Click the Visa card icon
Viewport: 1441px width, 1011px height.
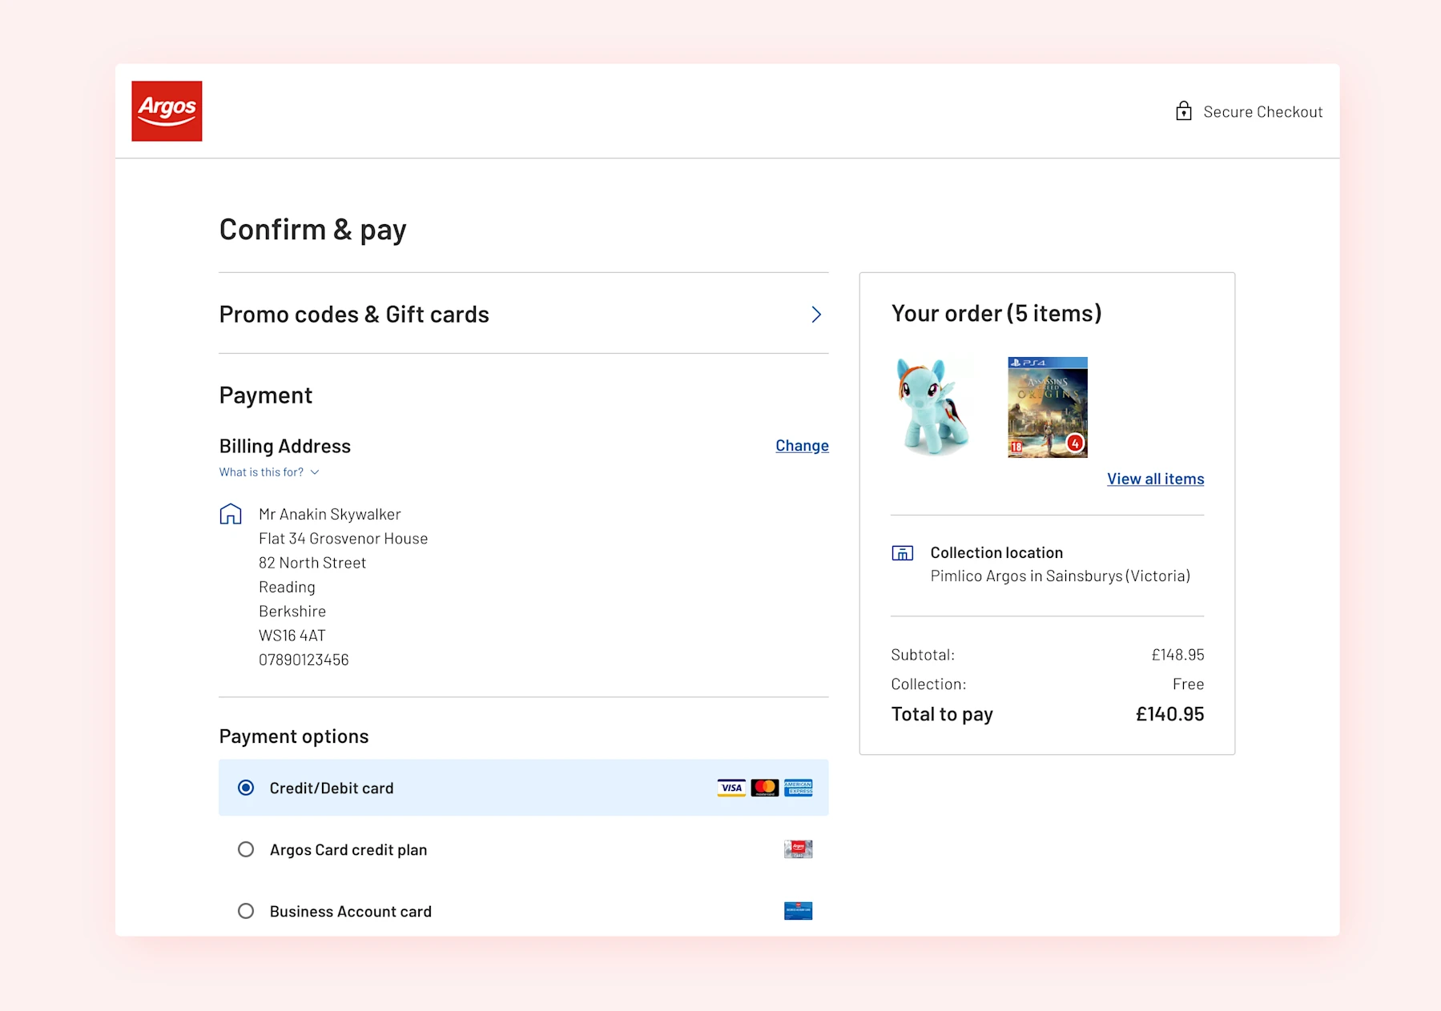(731, 788)
